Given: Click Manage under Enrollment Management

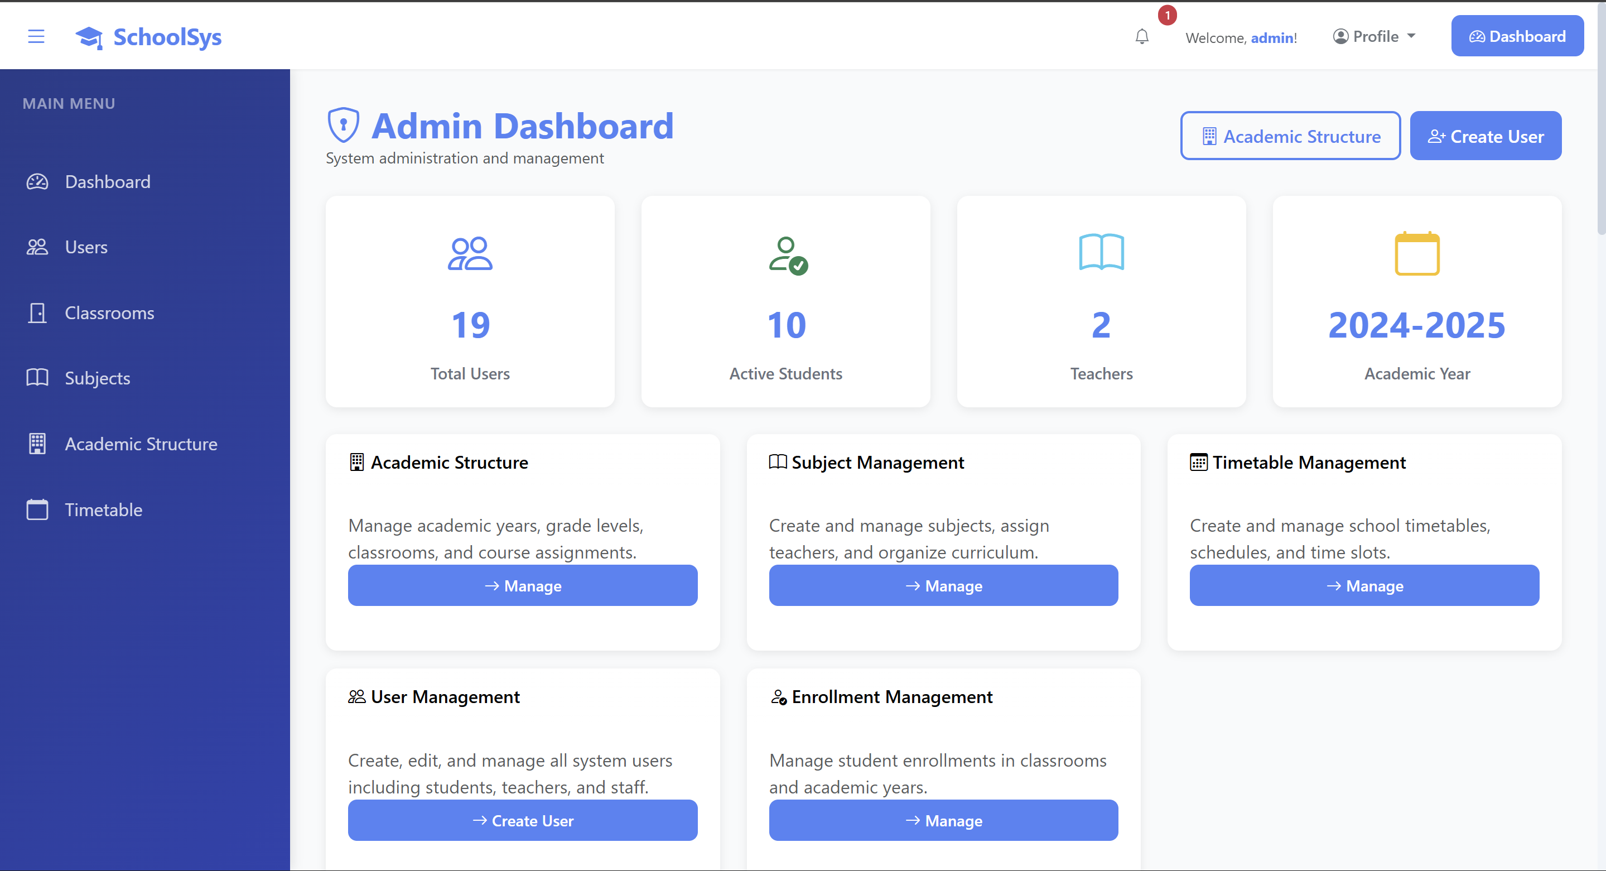Looking at the screenshot, I should click(943, 820).
